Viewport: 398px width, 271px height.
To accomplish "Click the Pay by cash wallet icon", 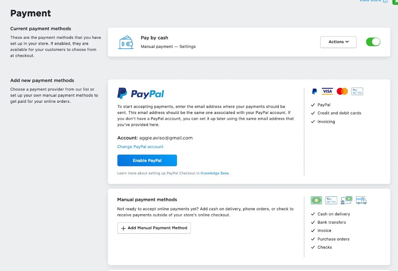I will pyautogui.click(x=126, y=42).
